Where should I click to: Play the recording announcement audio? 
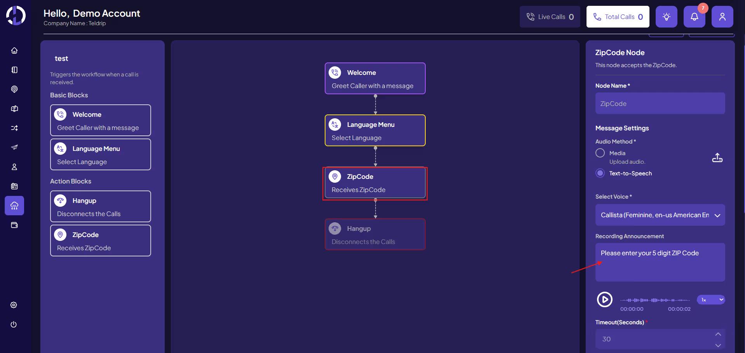click(604, 299)
